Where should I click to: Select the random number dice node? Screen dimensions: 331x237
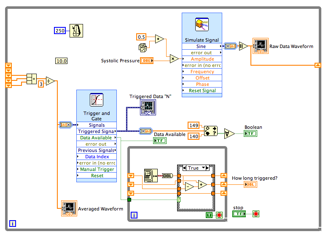click(143, 48)
